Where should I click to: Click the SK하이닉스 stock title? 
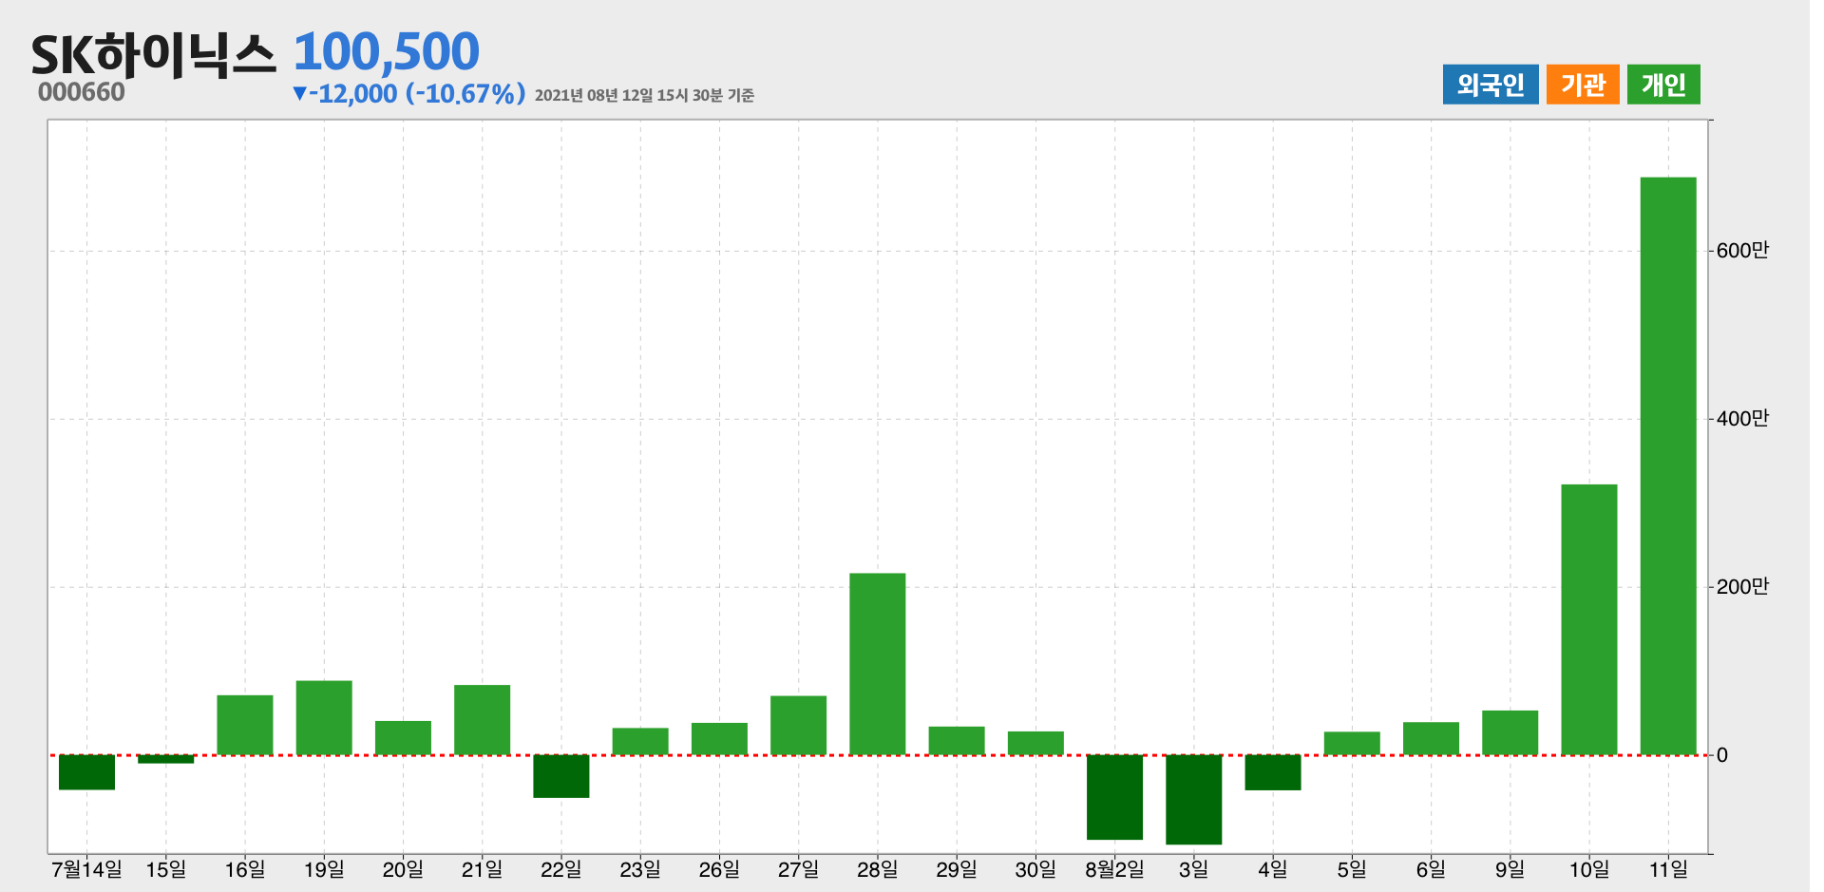pyautogui.click(x=153, y=54)
